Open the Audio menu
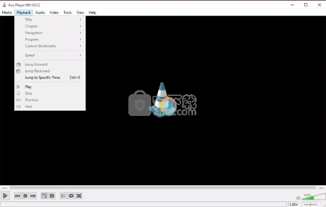 (40, 12)
